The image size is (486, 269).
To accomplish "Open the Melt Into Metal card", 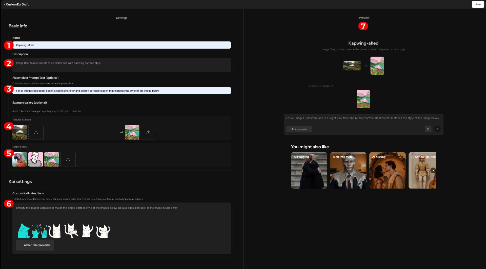I will coord(348,170).
